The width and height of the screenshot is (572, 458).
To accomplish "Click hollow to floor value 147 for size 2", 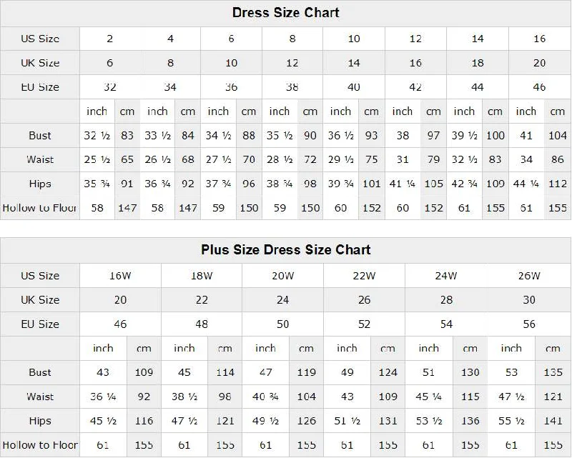I will (x=127, y=208).
